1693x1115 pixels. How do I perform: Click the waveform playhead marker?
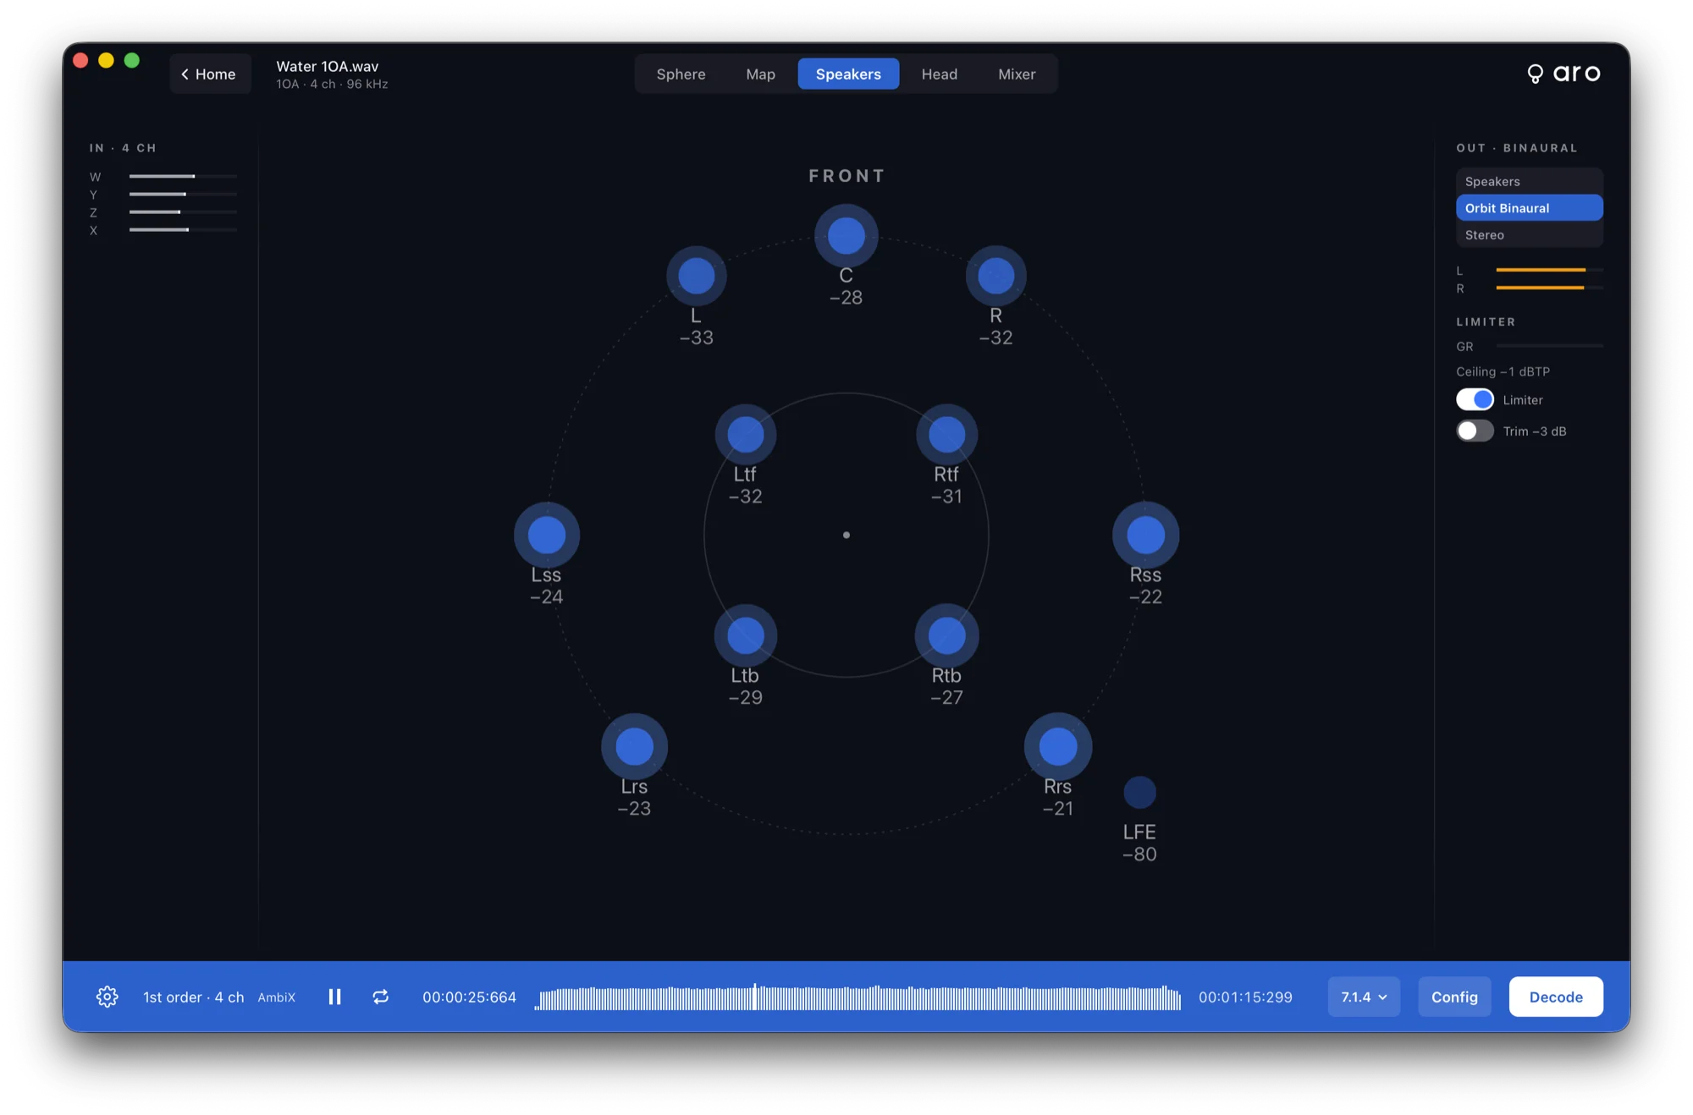[x=754, y=997]
